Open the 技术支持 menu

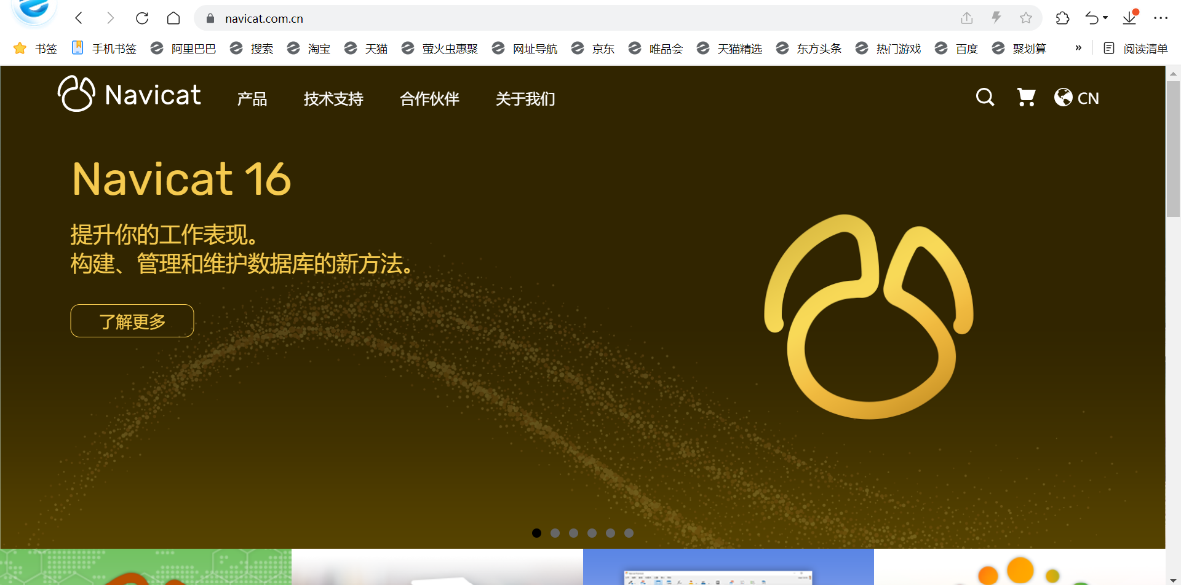point(333,98)
